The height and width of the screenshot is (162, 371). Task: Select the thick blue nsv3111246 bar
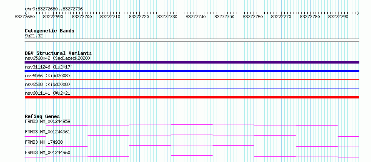coord(192,71)
